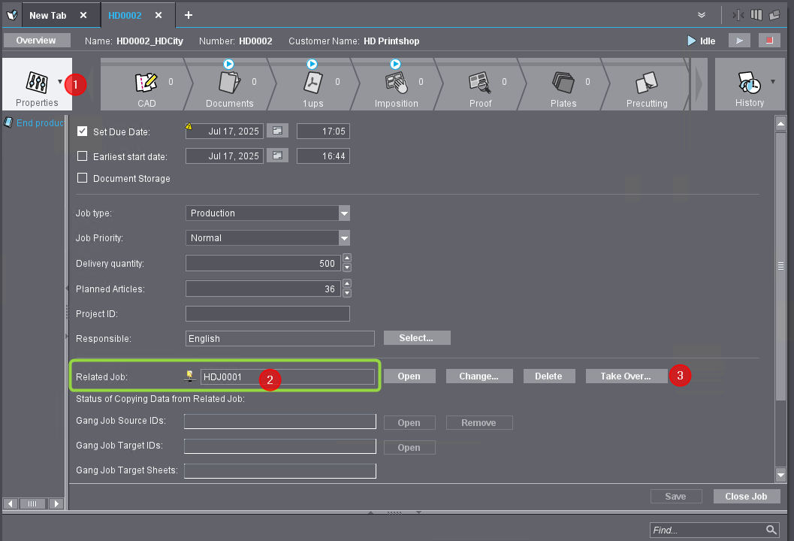The image size is (794, 541).
Task: Click in the Project ID input field
Action: click(x=267, y=314)
